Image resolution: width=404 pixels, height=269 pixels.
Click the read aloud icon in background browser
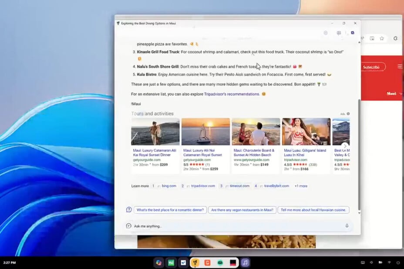[x=363, y=38]
